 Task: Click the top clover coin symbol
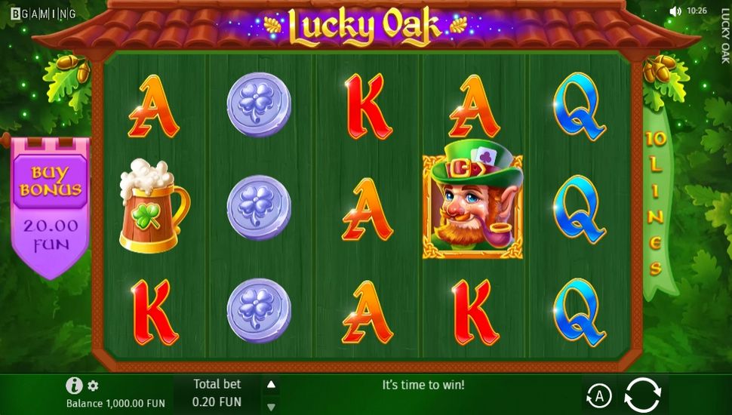click(259, 104)
